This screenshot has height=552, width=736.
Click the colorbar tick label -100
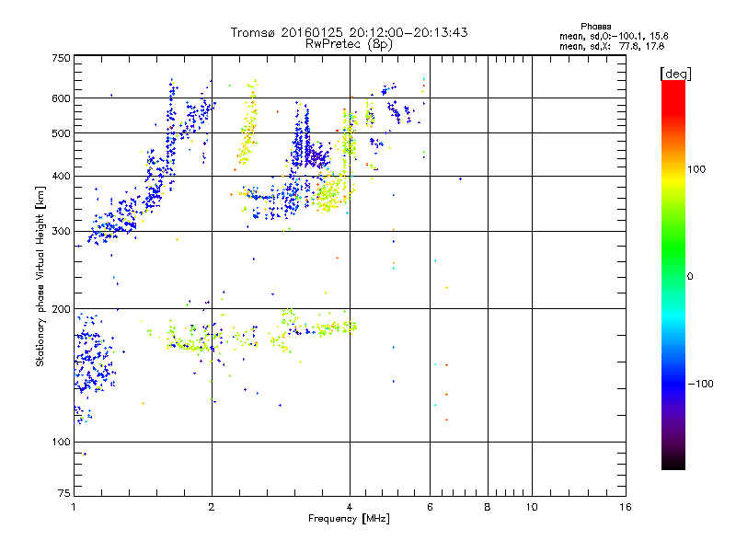click(700, 384)
